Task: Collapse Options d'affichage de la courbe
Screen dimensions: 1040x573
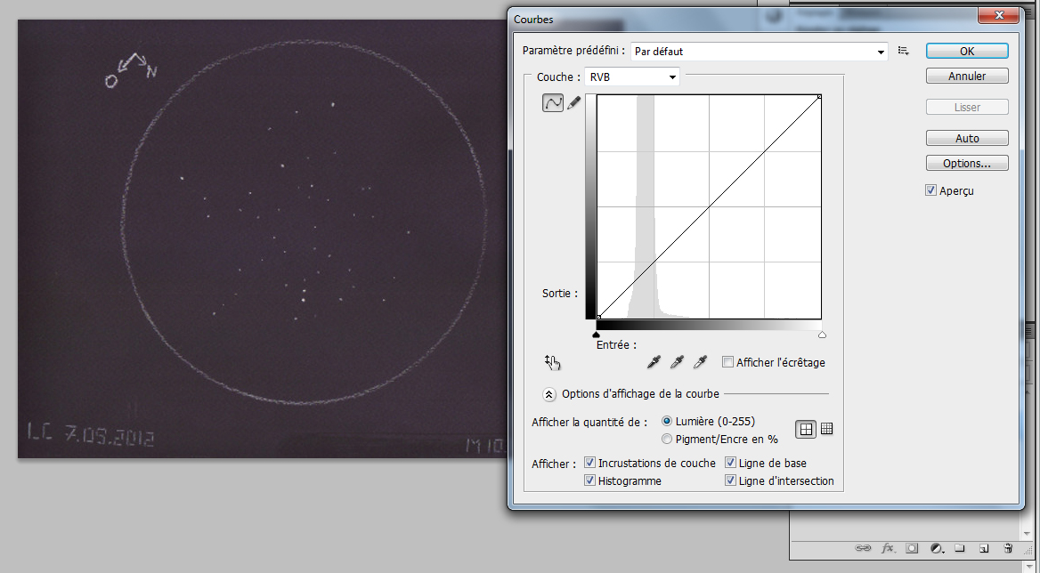Action: point(549,394)
